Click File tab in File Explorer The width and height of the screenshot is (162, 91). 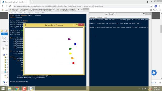(4, 34)
